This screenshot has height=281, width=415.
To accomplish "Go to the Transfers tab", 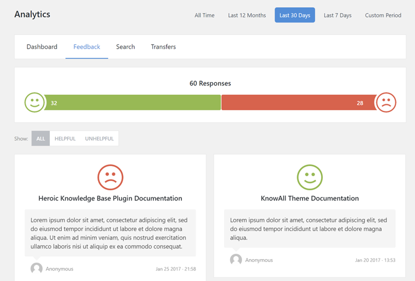I will point(164,47).
